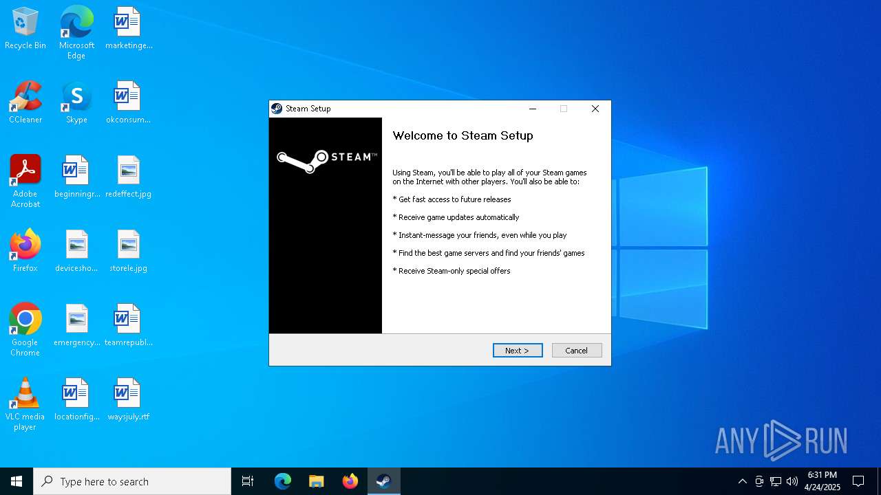Select the Google Chrome desktop shortcut
Viewport: 881px width, 495px height.
25,330
